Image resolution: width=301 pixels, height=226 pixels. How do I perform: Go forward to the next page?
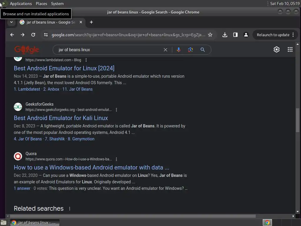click(x=23, y=35)
